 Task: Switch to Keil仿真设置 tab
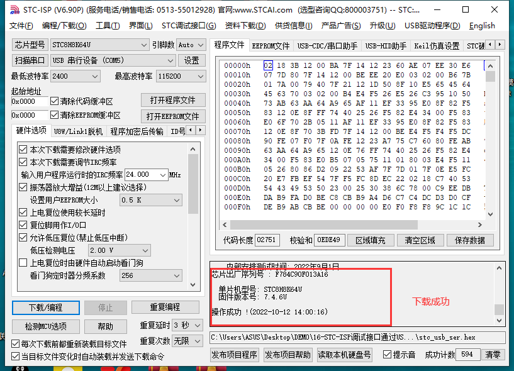coord(437,46)
